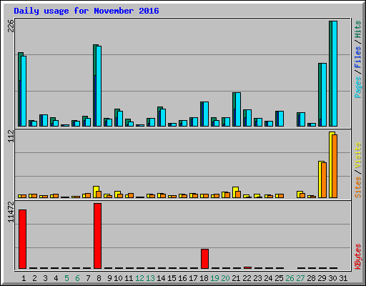Click day 18 on the x-axis

[x=204, y=278]
